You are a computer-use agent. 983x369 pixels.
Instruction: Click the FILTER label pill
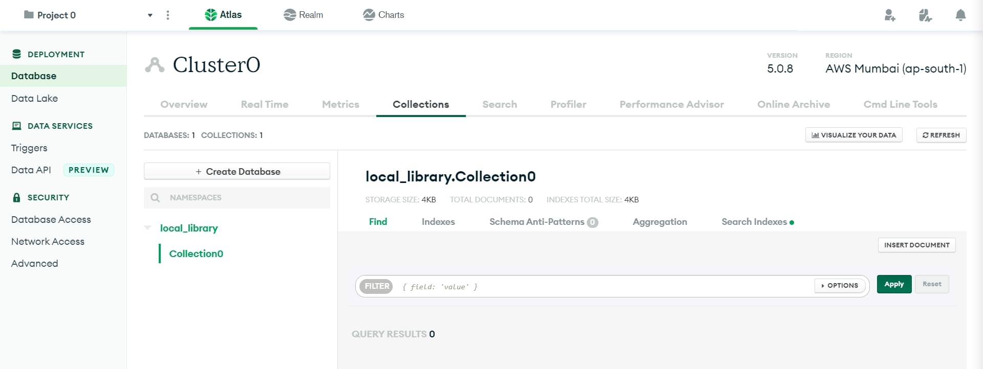(376, 286)
